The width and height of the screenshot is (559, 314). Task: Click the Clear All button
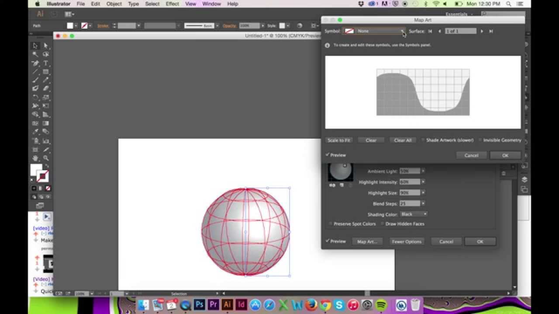coord(403,140)
